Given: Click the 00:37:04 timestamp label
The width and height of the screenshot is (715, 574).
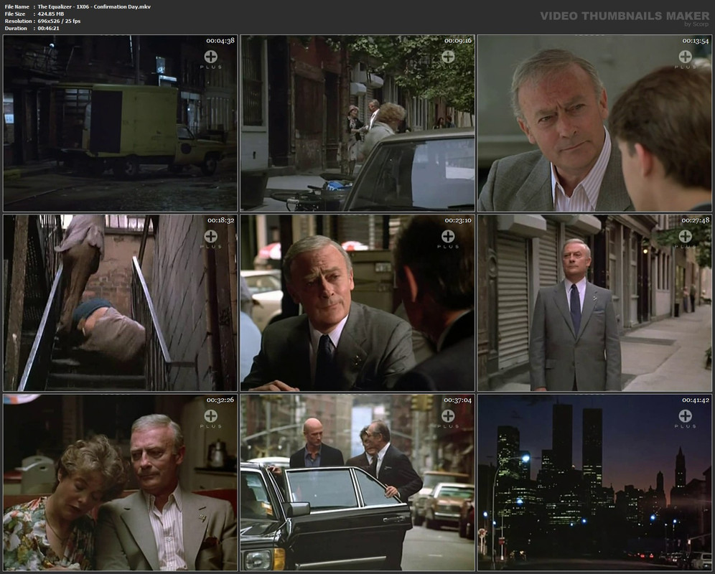Looking at the screenshot, I should coord(458,400).
